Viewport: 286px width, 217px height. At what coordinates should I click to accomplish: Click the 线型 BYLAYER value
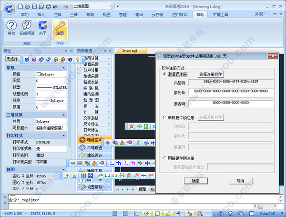click(51, 87)
